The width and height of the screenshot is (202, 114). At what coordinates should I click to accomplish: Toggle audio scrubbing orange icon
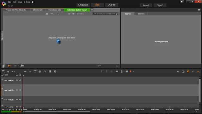point(198,71)
